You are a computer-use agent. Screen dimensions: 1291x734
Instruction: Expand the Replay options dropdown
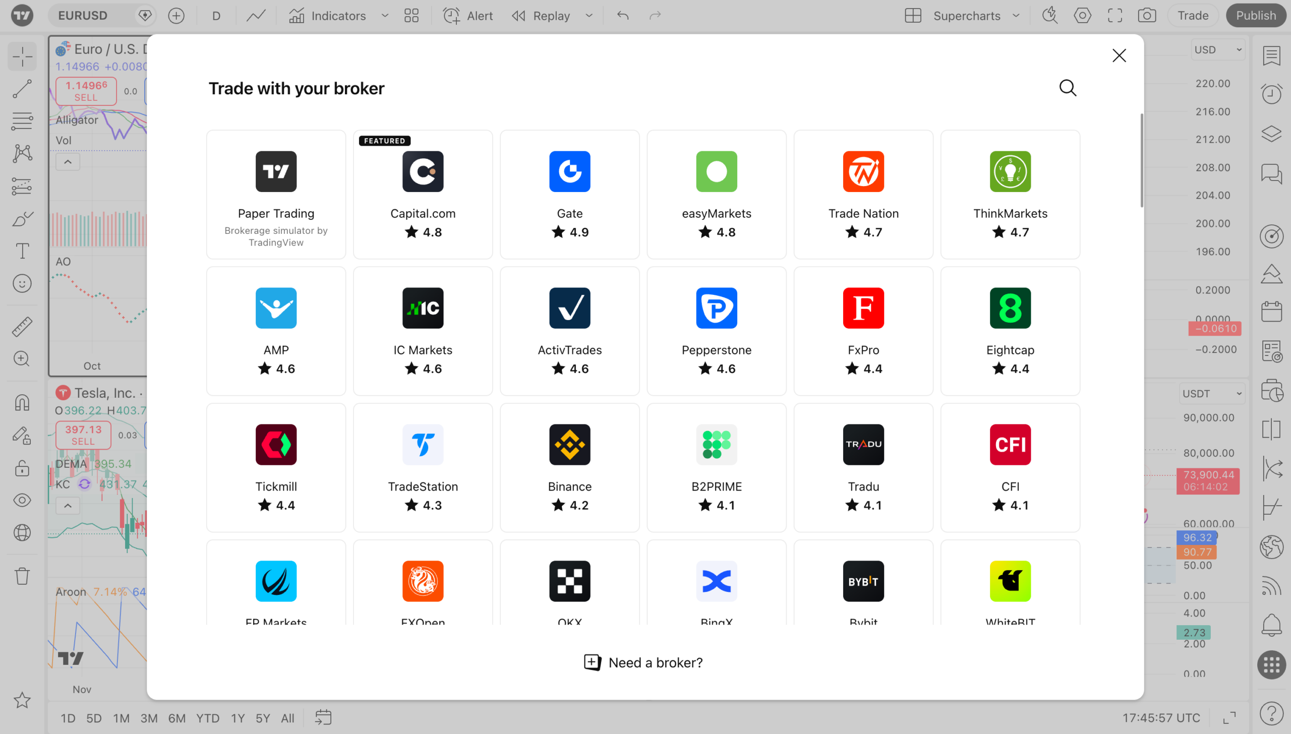(x=589, y=16)
